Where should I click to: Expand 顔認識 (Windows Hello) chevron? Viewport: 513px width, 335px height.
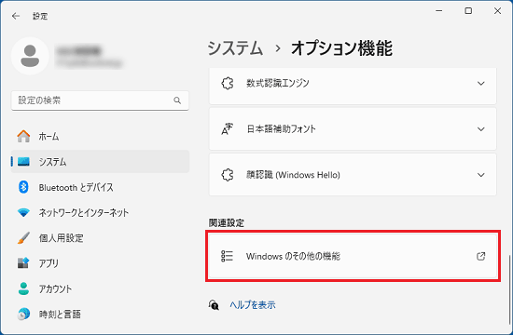click(x=481, y=175)
